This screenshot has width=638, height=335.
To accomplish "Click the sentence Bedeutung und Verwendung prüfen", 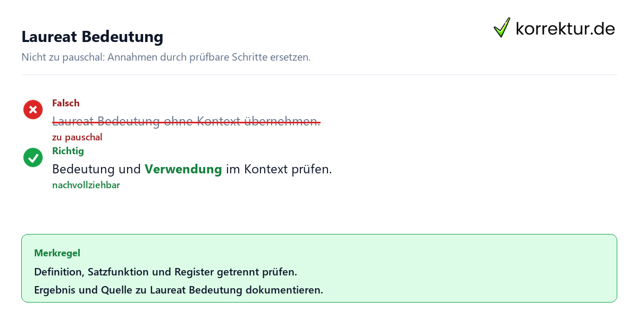I will coord(192,169).
